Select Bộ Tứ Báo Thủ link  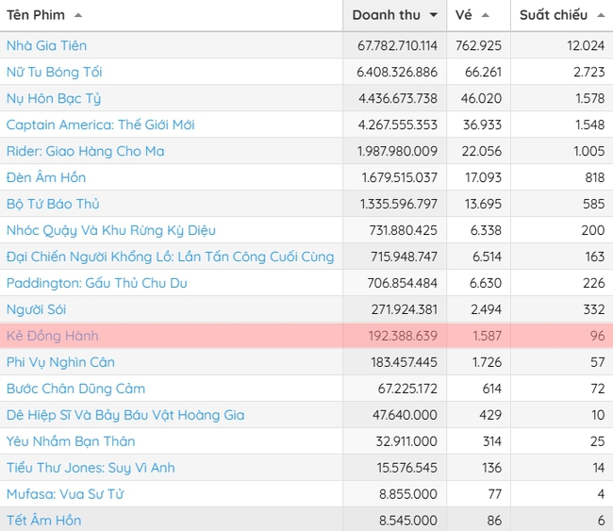(x=53, y=204)
